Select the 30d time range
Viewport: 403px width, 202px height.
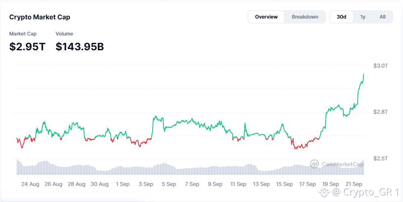point(341,17)
